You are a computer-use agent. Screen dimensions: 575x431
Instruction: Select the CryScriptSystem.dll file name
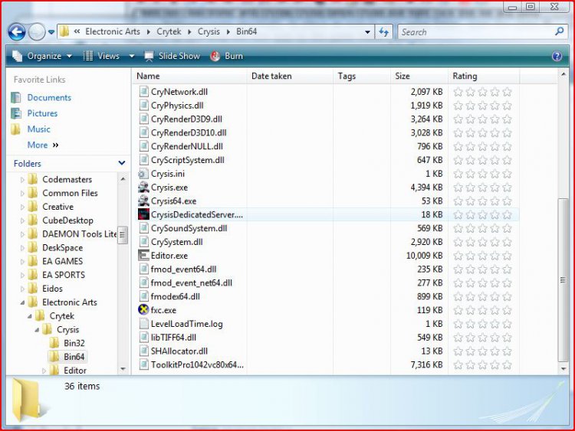coord(187,160)
